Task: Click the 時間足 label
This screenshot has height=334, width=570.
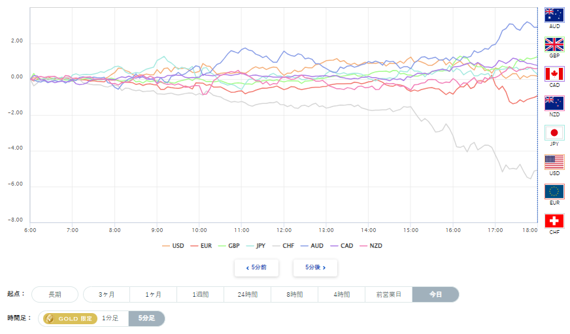Action: 19,318
